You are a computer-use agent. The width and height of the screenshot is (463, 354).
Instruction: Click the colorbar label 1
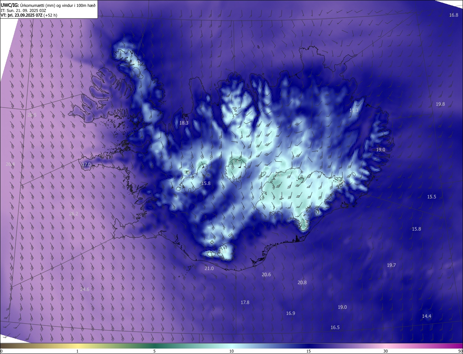(77, 351)
